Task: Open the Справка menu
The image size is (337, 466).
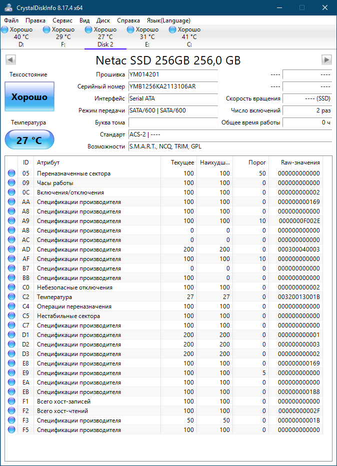Action: (128, 20)
